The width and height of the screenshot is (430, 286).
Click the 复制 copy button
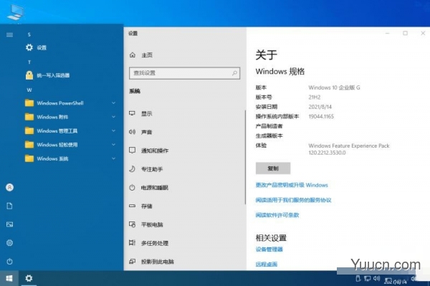(x=273, y=168)
